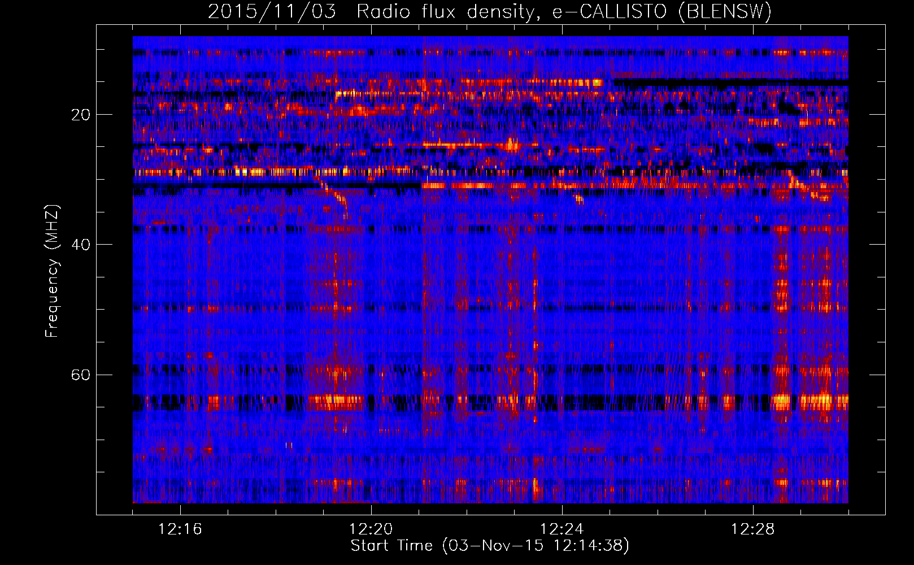Click the "Start Time (03-Nov-15 12:14:38)" x-axis label
The width and height of the screenshot is (914, 565).
point(490,546)
